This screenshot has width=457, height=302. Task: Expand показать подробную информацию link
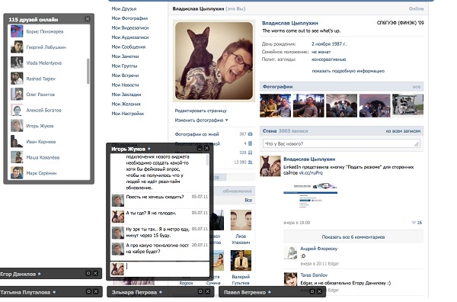(348, 71)
